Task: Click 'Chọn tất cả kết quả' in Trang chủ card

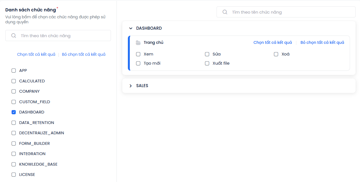Action: pyautogui.click(x=273, y=42)
